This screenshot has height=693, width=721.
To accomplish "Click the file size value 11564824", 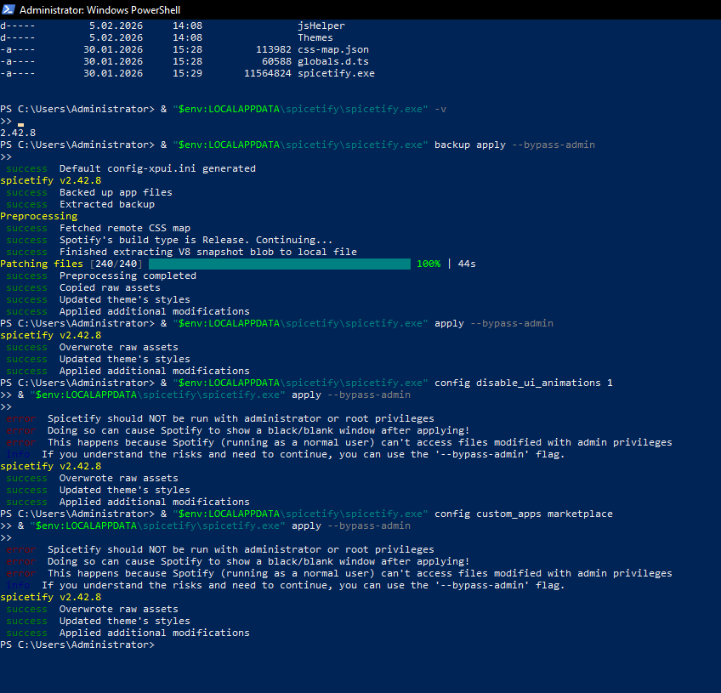I will pos(268,74).
